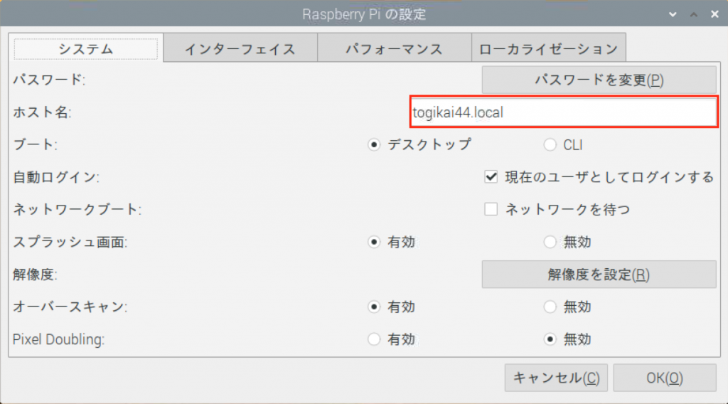The height and width of the screenshot is (404, 728).
Task: Switch to the システム tab
Action: pyautogui.click(x=86, y=49)
